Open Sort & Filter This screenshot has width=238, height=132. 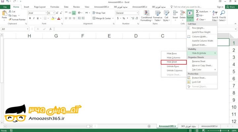pyautogui.click(x=215, y=16)
